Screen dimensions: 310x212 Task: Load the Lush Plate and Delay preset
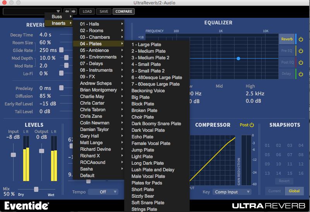pyautogui.click(x=157, y=170)
